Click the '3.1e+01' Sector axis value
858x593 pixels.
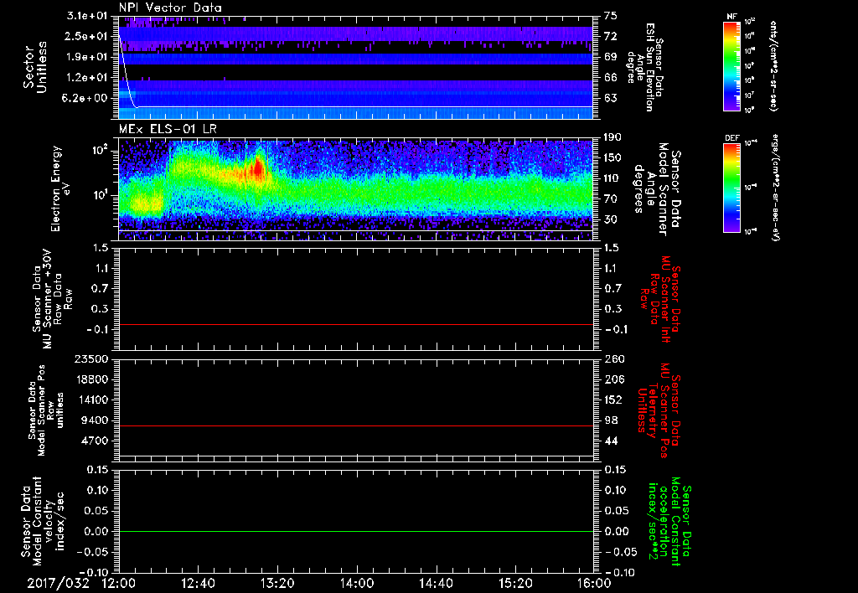click(x=86, y=16)
